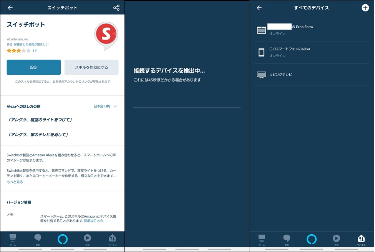Tap デバイス icon in skill page navigation
The image size is (375, 252).
(x=113, y=240)
